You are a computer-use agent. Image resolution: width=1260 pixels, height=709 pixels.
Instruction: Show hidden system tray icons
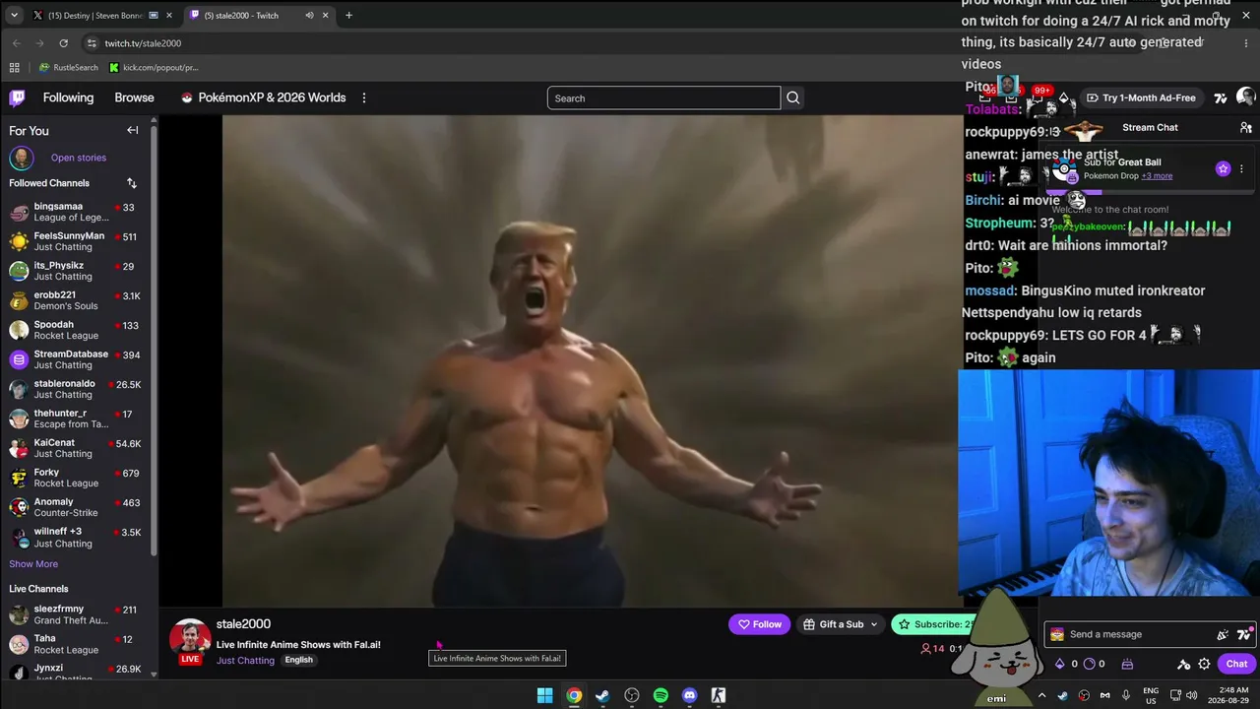[1041, 695]
